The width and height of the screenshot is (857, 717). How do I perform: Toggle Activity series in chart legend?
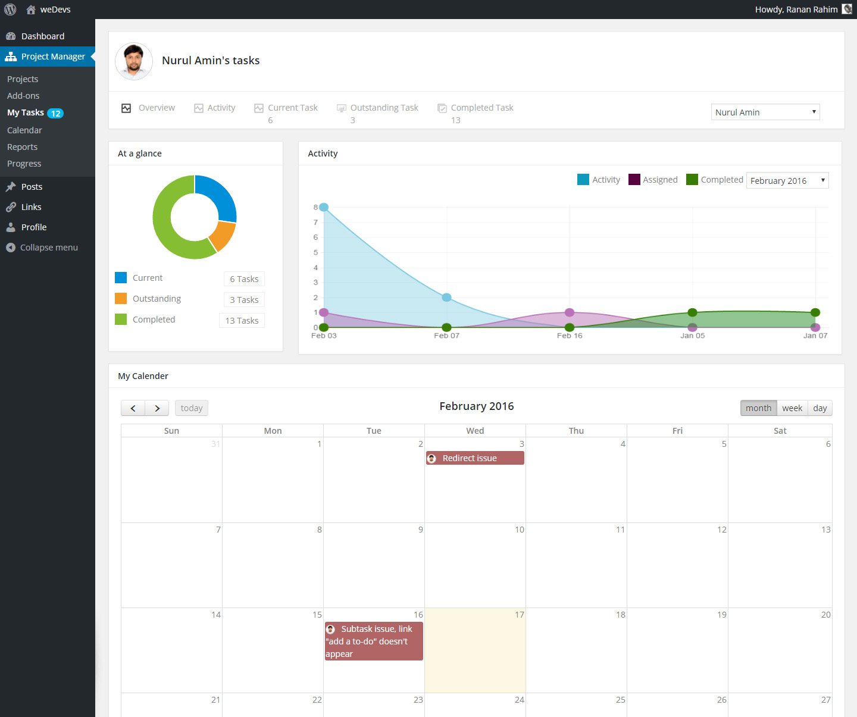point(599,180)
